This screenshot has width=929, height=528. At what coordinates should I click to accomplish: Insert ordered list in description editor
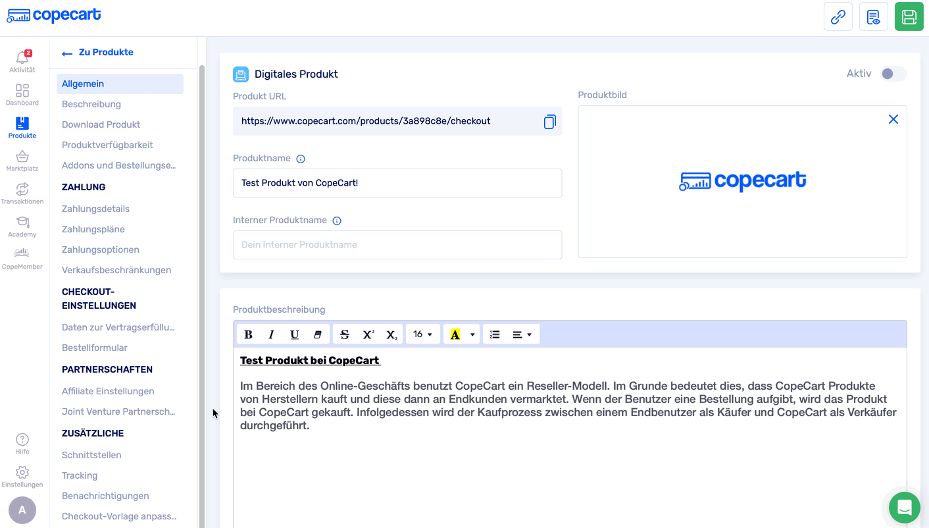495,334
